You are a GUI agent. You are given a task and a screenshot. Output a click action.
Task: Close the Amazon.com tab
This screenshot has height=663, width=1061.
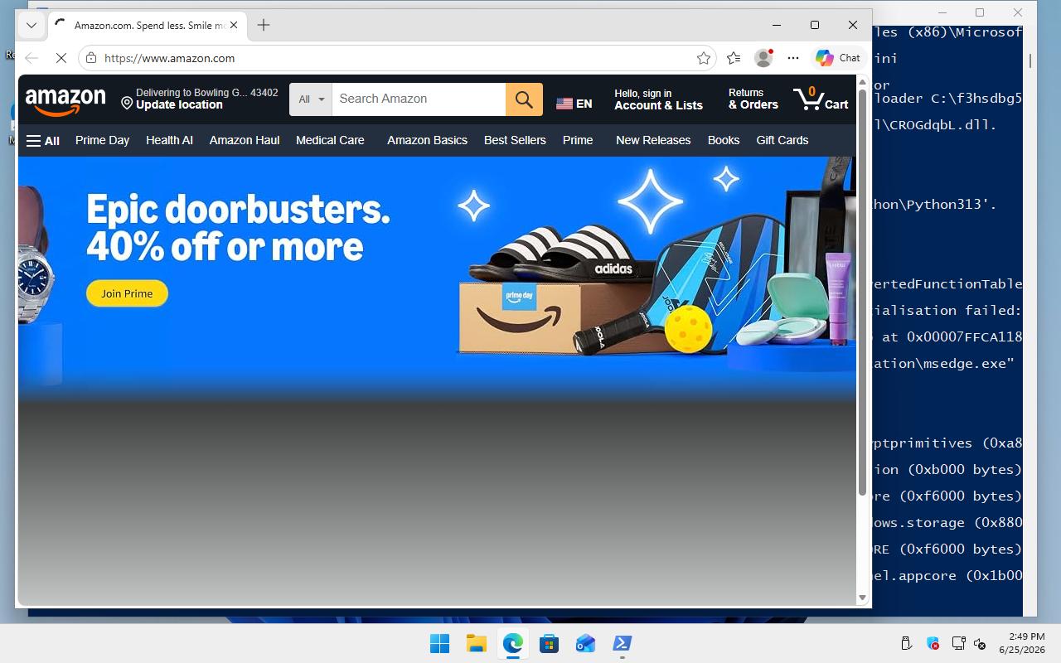pos(234,25)
